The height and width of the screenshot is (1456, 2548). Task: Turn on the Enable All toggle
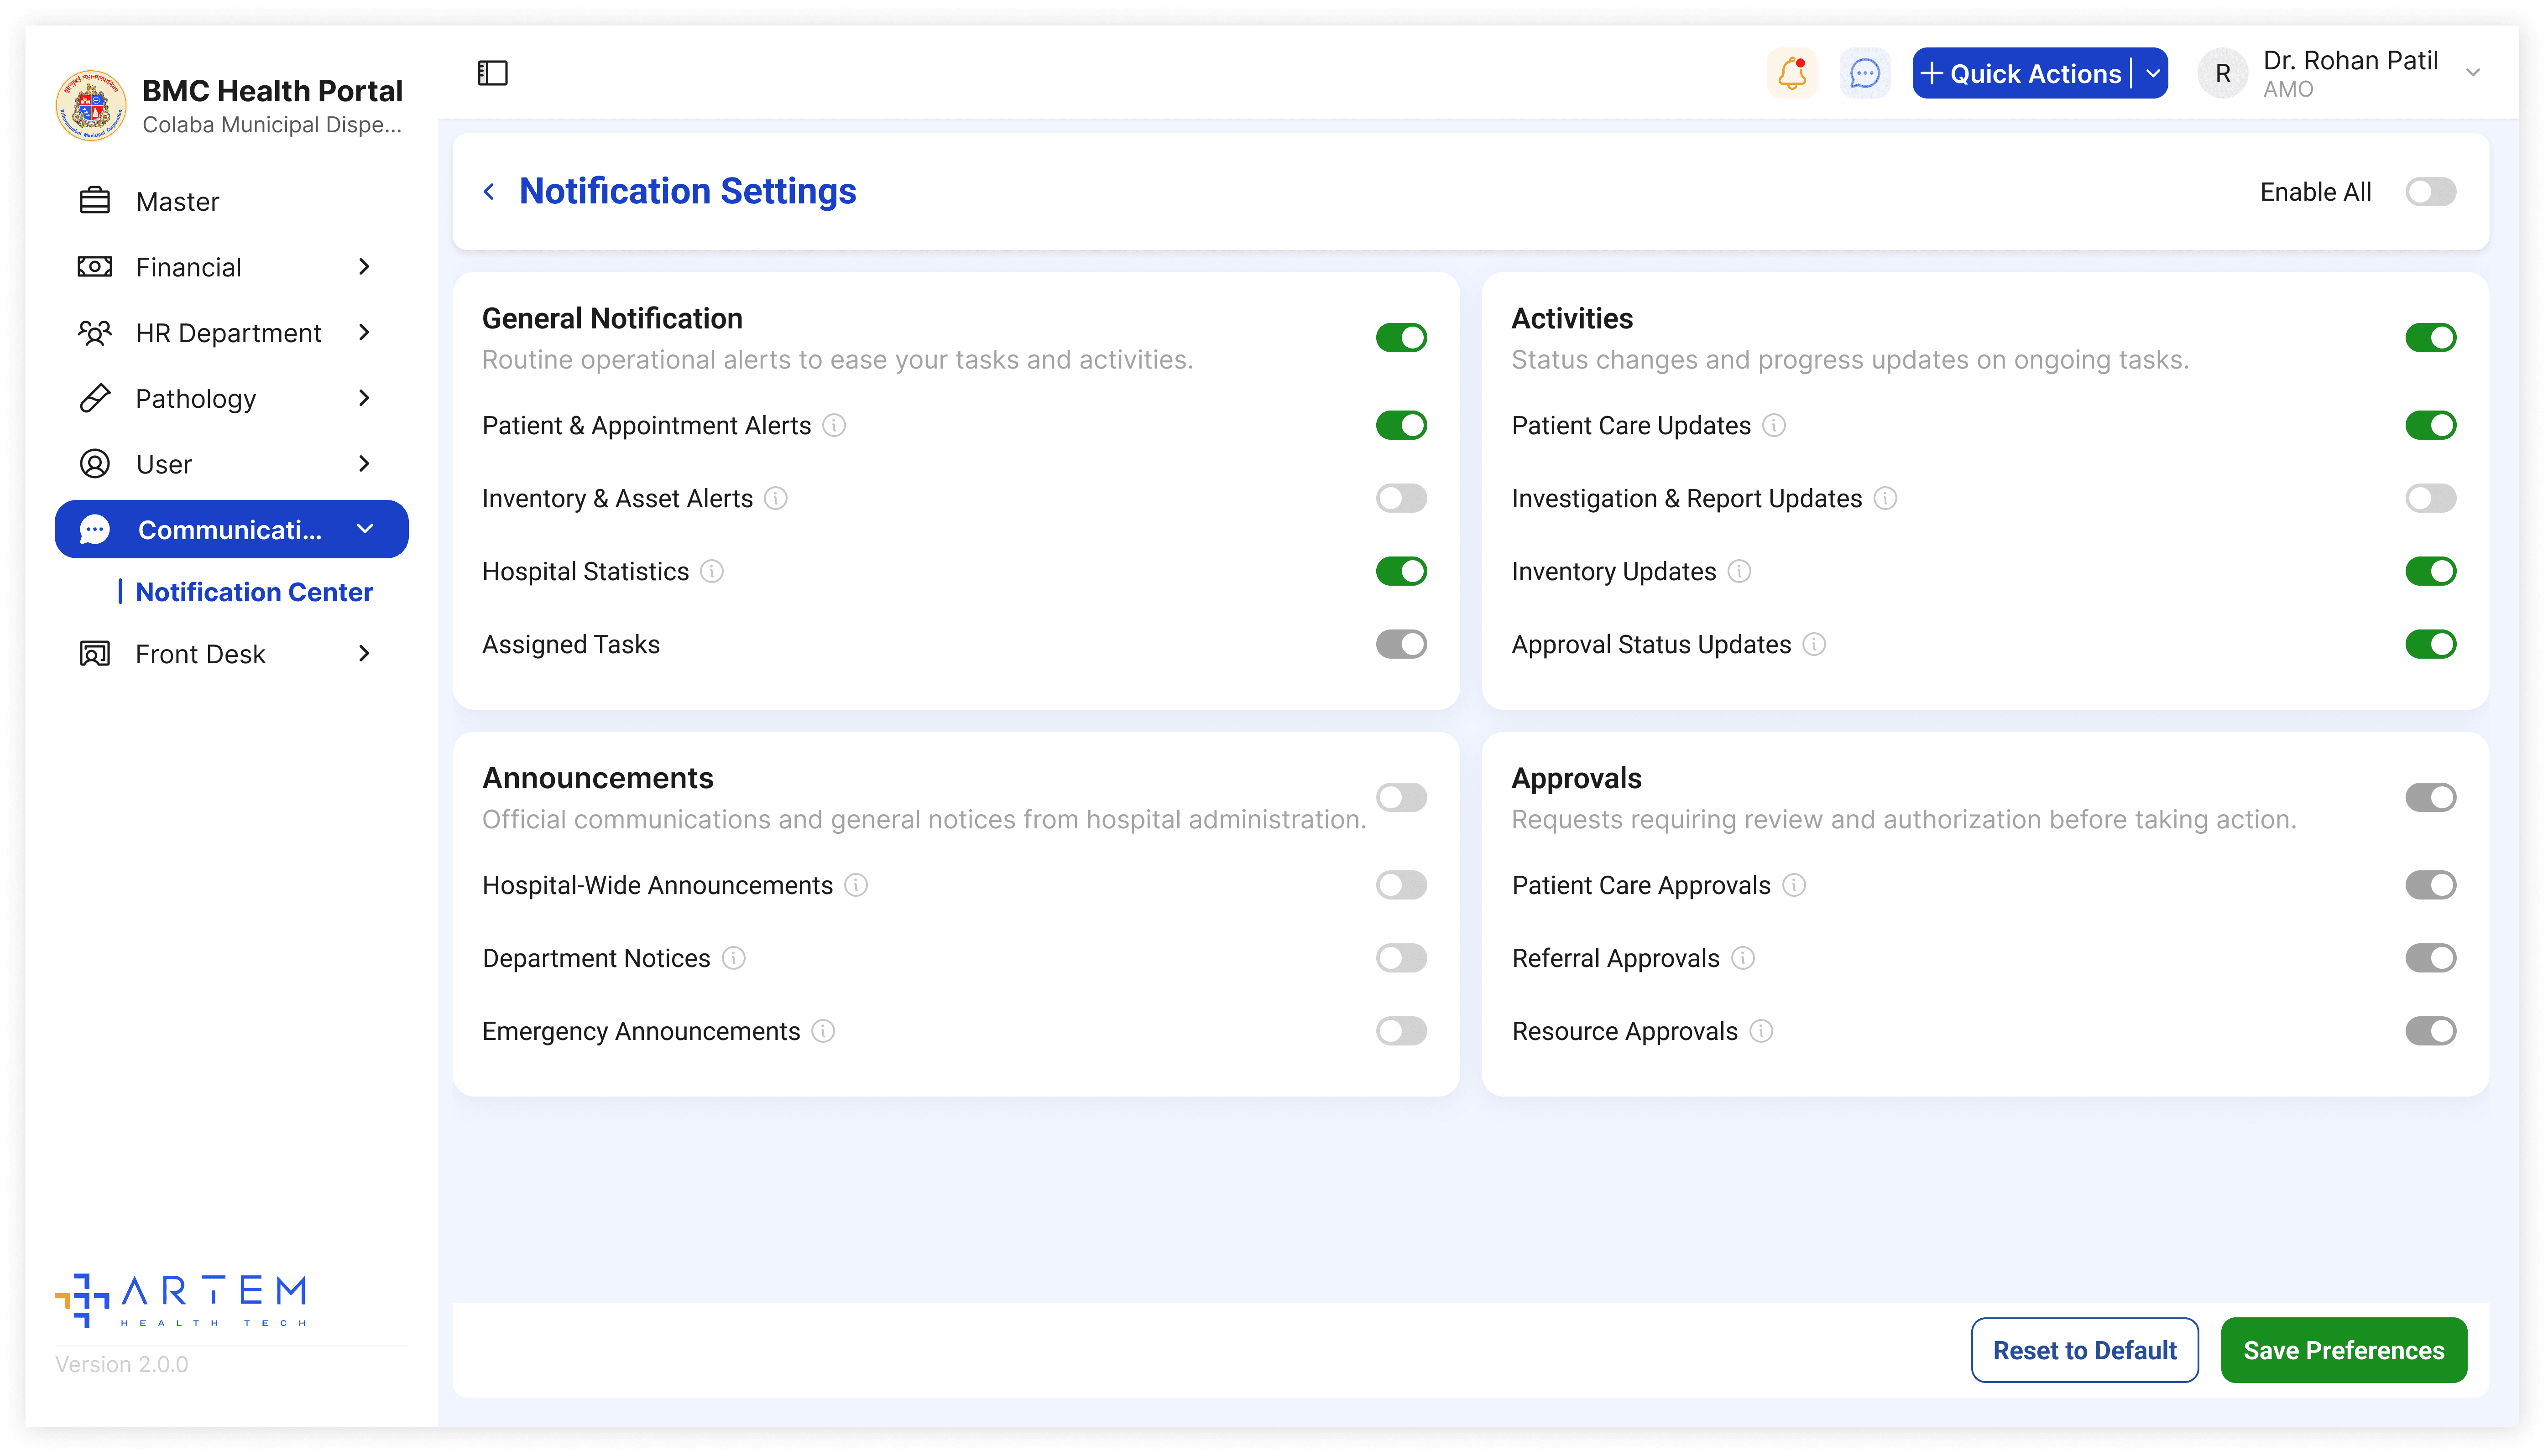click(2430, 191)
